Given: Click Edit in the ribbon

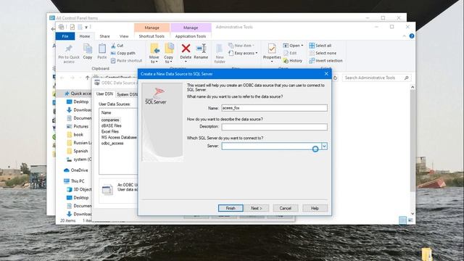Looking at the screenshot, I should 290,53.
